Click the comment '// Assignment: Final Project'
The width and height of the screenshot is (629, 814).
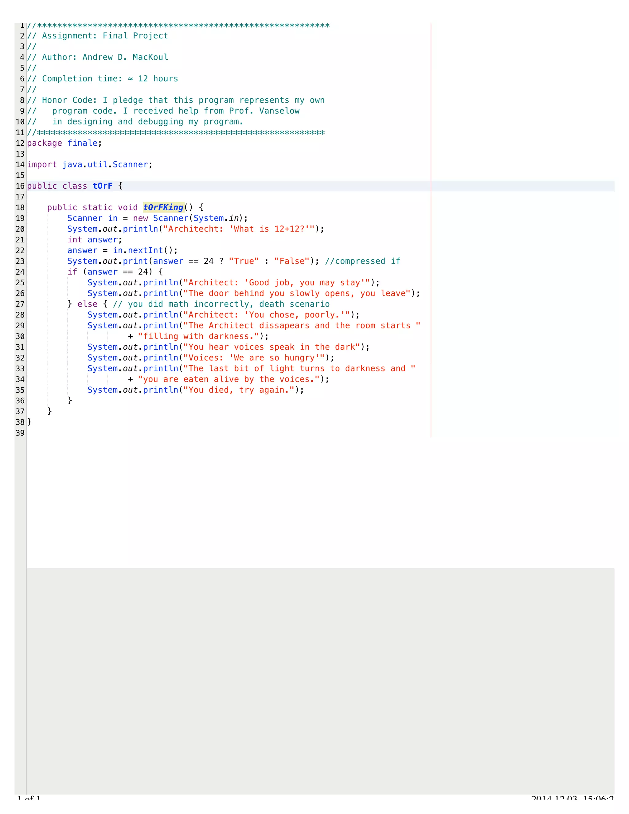[x=98, y=36]
